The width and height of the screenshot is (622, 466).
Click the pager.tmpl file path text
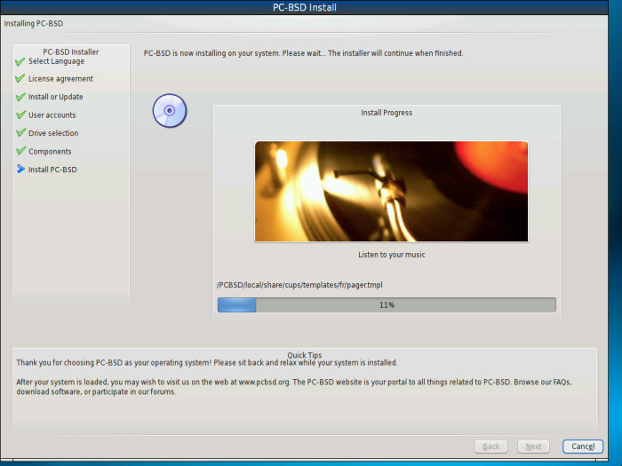[299, 285]
